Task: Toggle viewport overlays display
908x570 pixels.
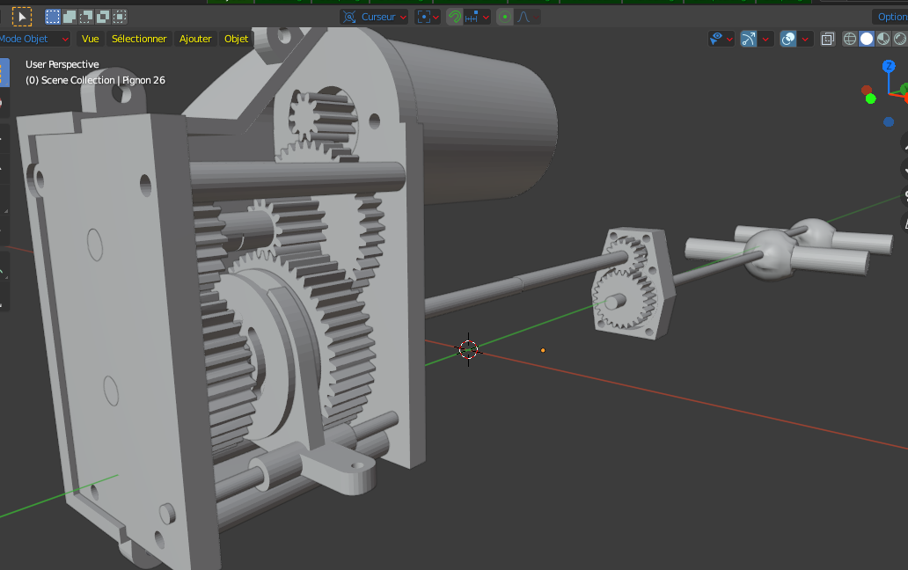Action: [788, 39]
